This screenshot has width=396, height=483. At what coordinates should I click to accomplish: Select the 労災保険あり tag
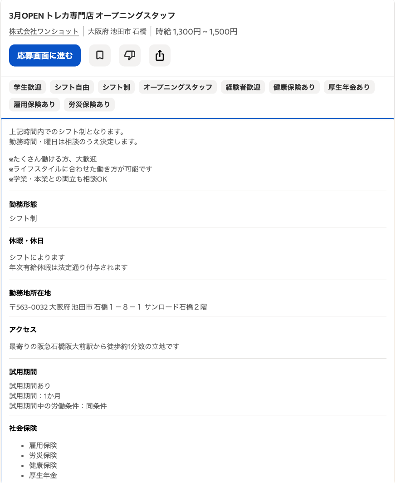89,104
